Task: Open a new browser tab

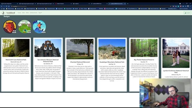Action: (128, 4)
